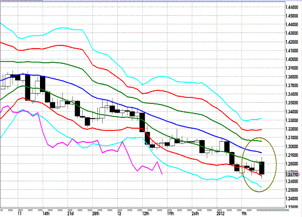Select the 1.31000 price level label

click(292, 138)
